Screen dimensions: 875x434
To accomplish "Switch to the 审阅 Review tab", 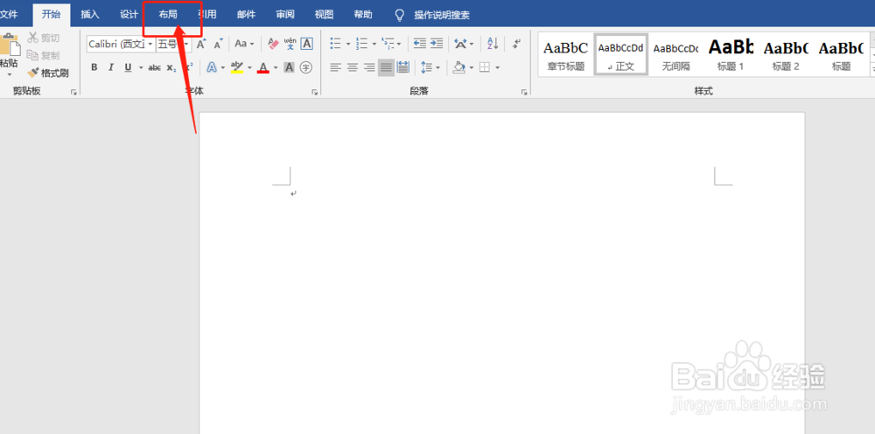I will pyautogui.click(x=285, y=15).
